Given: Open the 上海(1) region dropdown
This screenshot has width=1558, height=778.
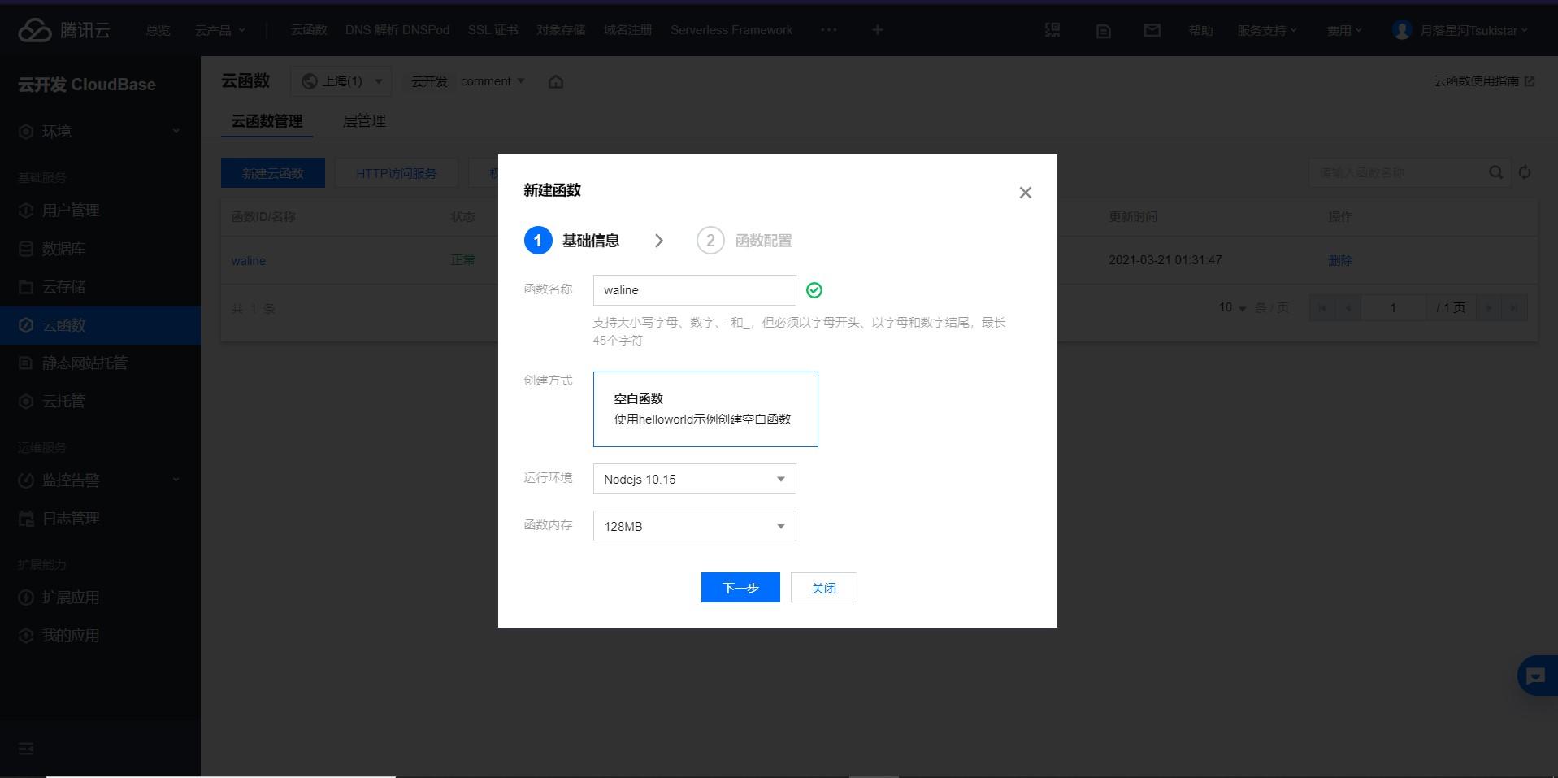Looking at the screenshot, I should click(341, 81).
